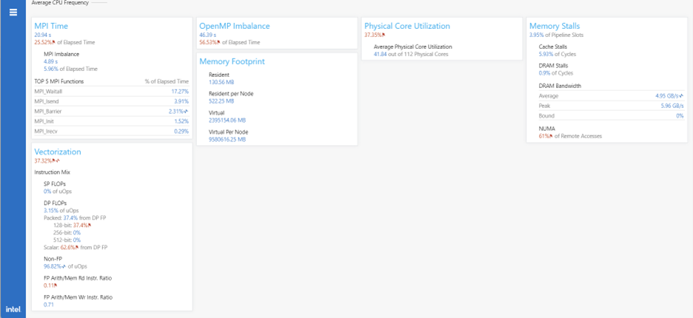Click the red flag beside MPI Time 25.52%

coord(53,43)
